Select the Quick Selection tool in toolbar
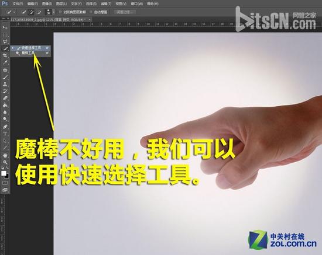Image resolution: width=322 pixels, height=255 pixels. pos(5,48)
